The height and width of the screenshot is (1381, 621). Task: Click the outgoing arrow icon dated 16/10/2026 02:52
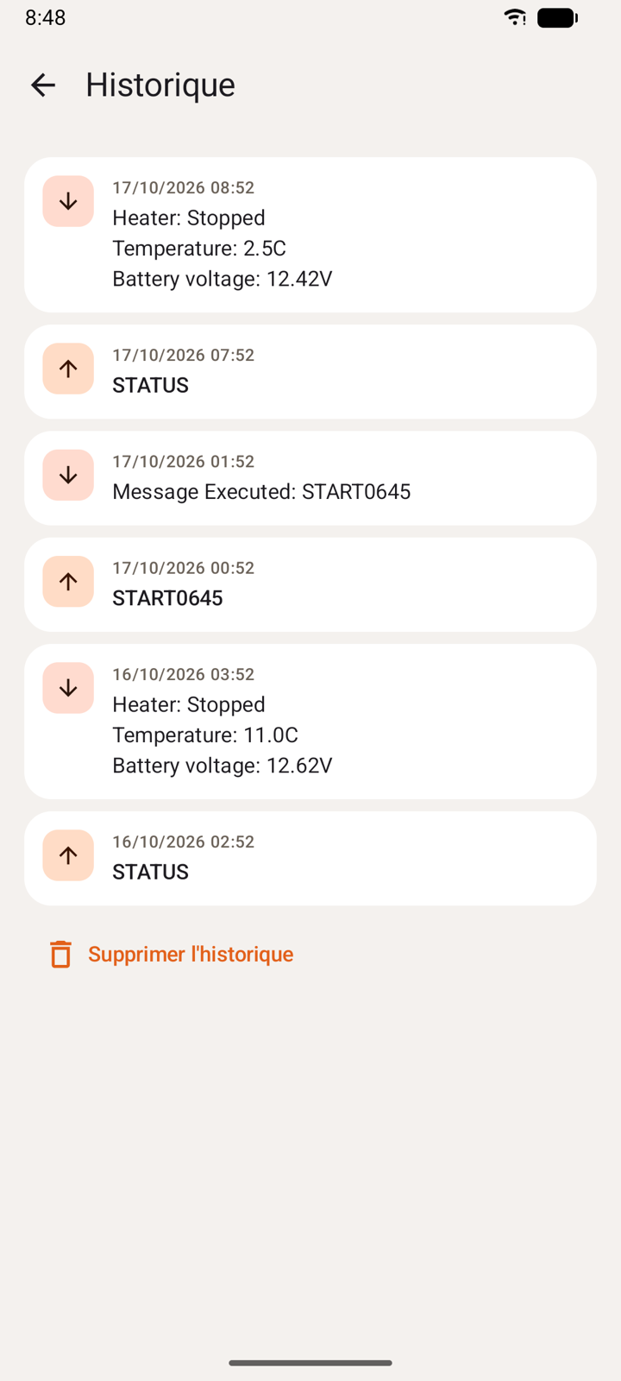click(68, 855)
